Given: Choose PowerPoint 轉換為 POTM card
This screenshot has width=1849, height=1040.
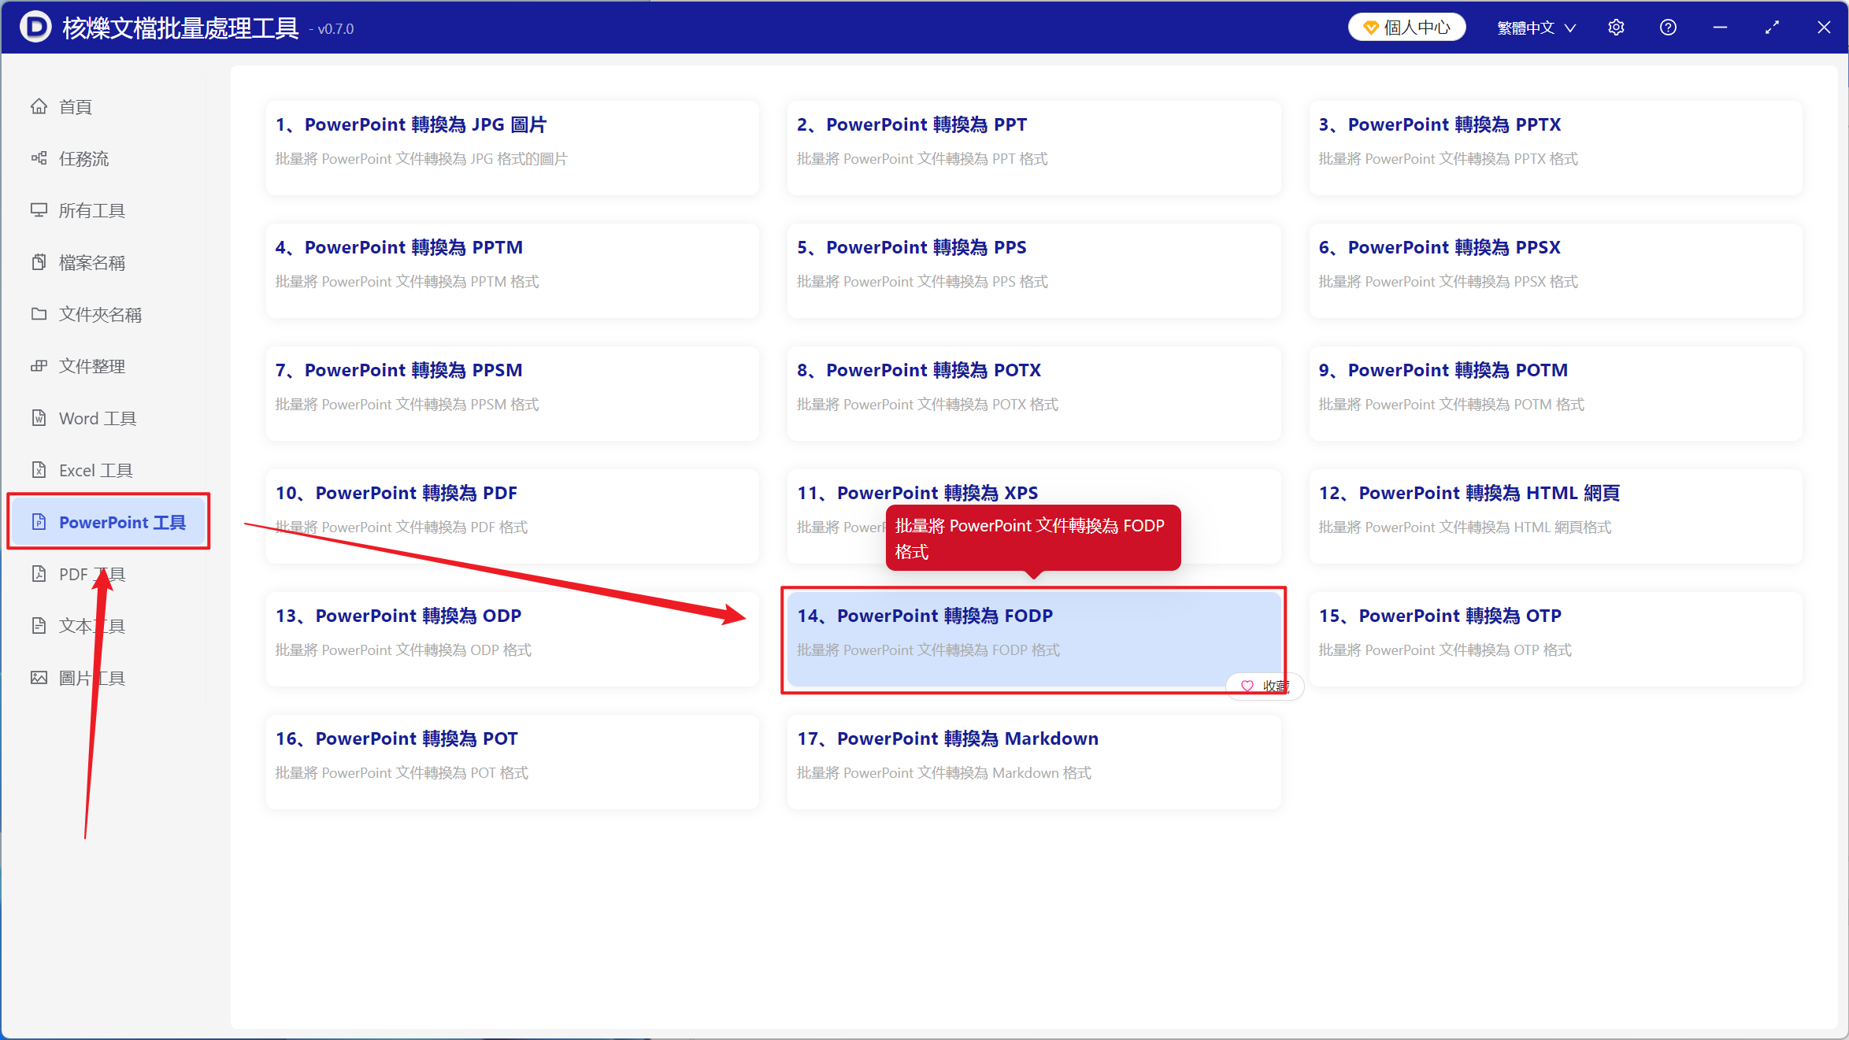Looking at the screenshot, I should point(1555,393).
